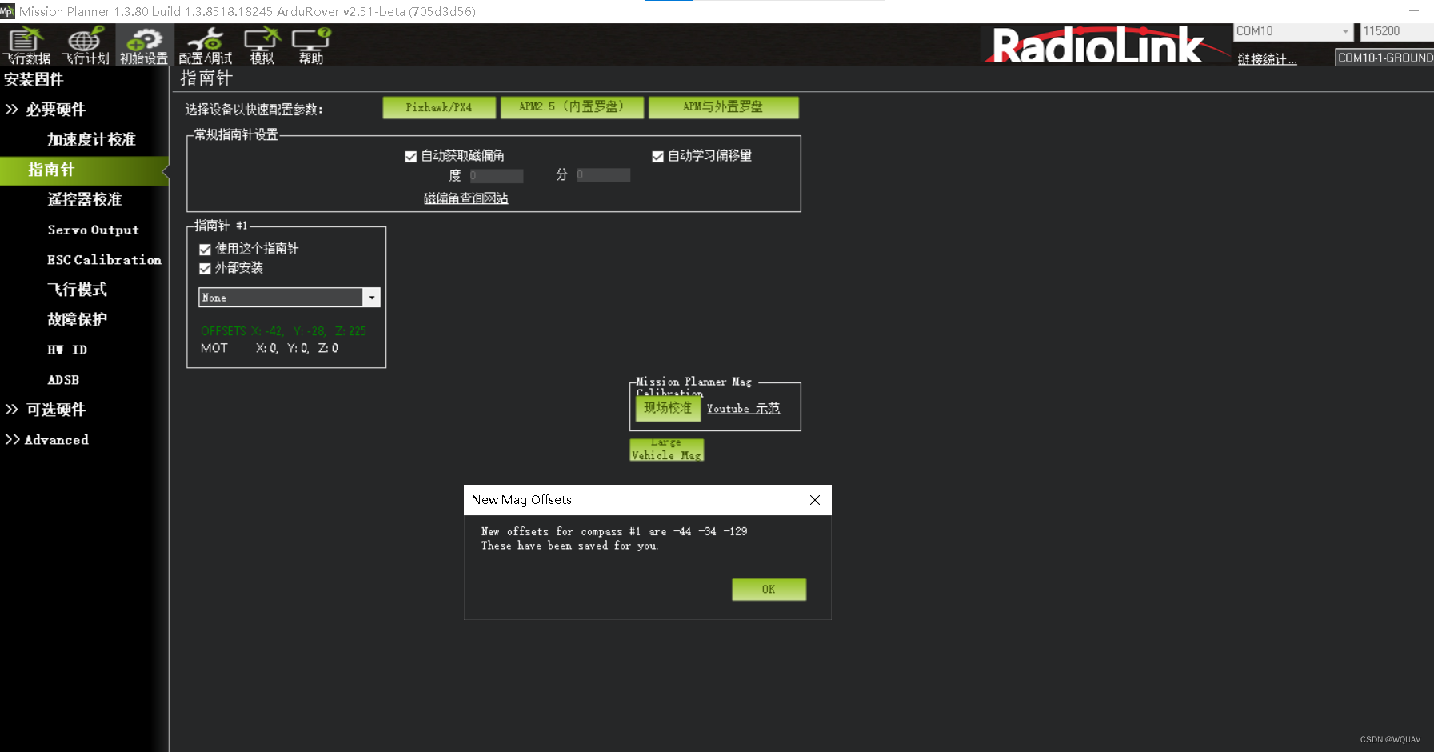
Task: Open the 飞行数据 flight data screen
Action: tap(26, 46)
